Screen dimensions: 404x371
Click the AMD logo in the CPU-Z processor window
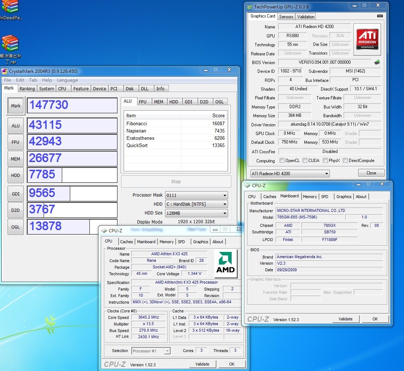(x=225, y=263)
